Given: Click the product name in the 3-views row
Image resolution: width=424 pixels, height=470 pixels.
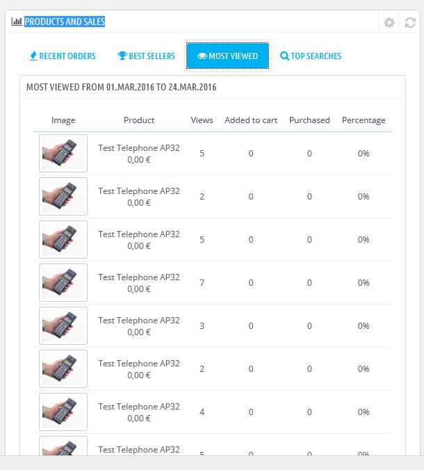Looking at the screenshot, I should point(139,321).
